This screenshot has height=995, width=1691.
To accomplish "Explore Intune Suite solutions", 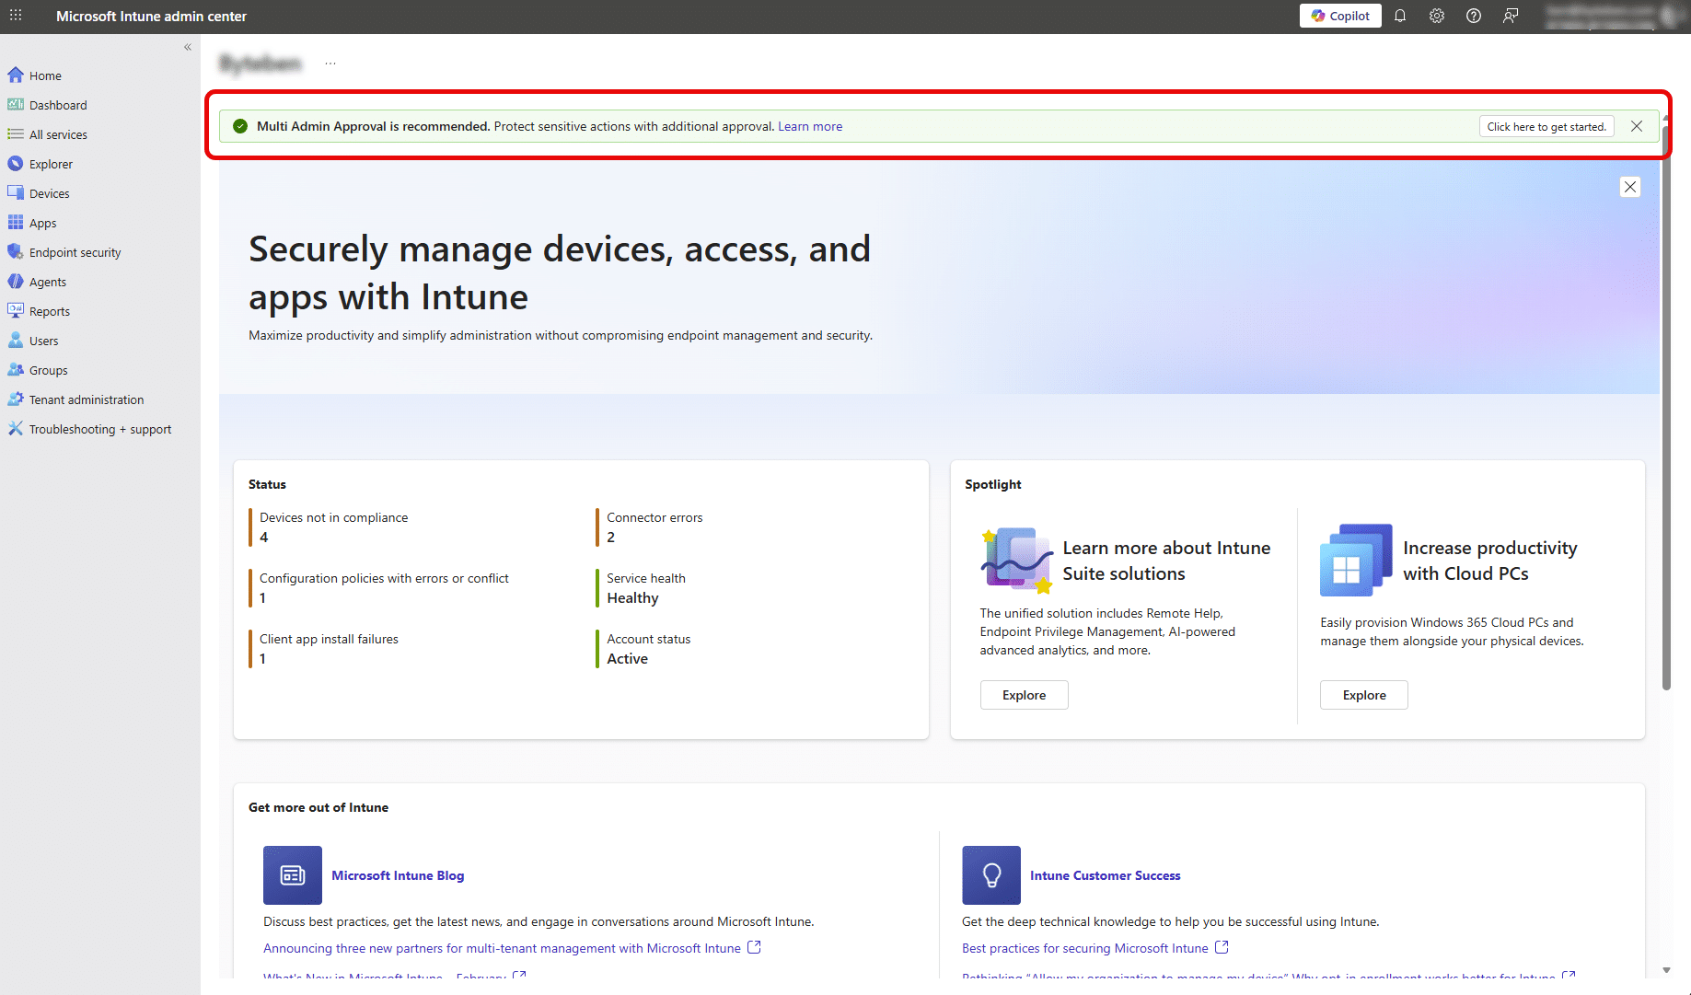I will click(x=1024, y=695).
